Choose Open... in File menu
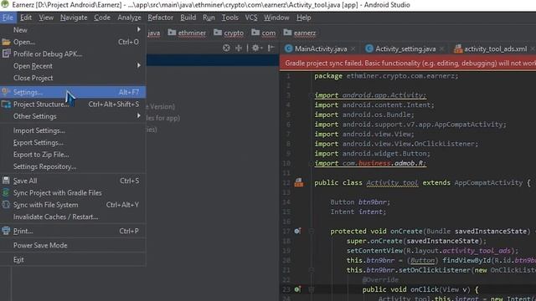 tap(73, 42)
